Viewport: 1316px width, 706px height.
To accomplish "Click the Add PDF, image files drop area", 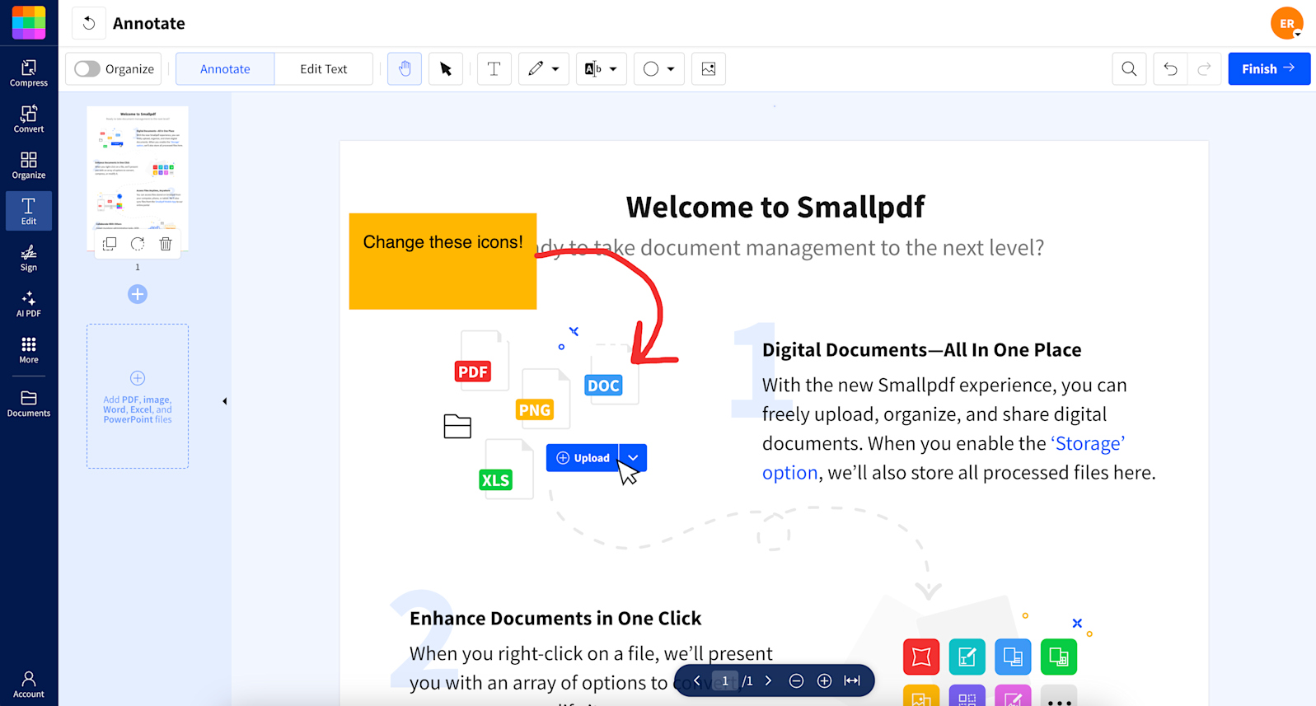I will click(138, 396).
